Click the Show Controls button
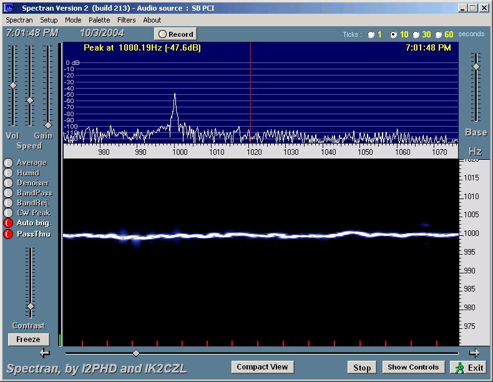 pos(414,367)
